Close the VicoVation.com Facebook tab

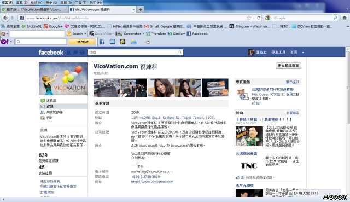coord(133,10)
